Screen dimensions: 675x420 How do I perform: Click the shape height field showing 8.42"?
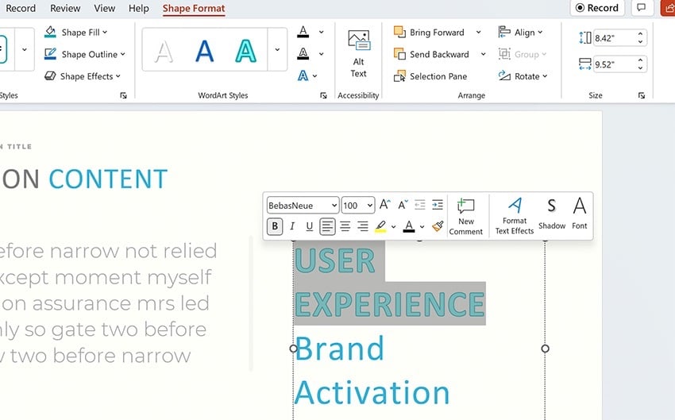click(x=614, y=37)
